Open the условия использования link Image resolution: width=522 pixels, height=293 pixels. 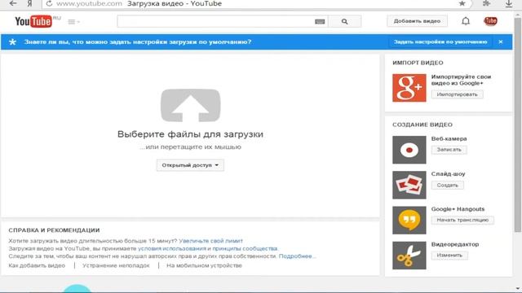pos(172,248)
